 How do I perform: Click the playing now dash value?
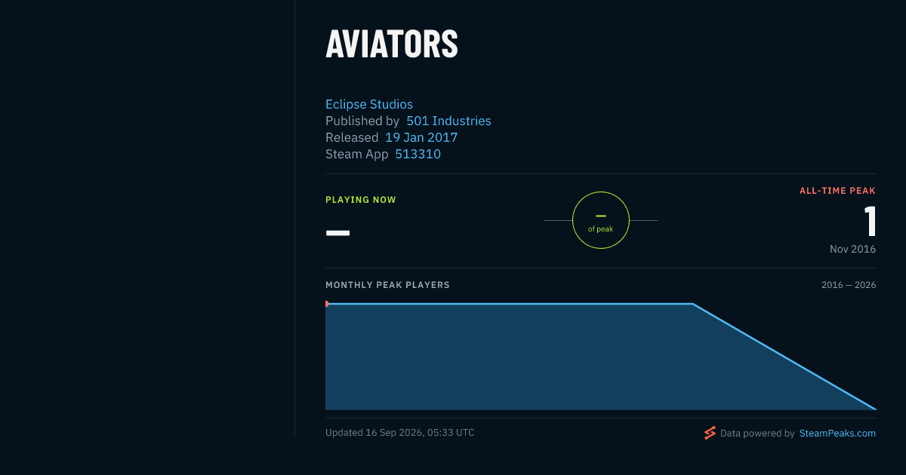(337, 232)
